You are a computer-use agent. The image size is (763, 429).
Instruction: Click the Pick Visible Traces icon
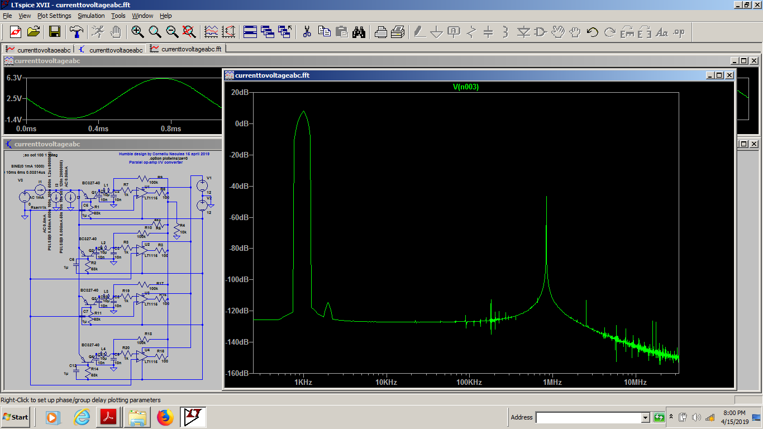click(x=211, y=32)
